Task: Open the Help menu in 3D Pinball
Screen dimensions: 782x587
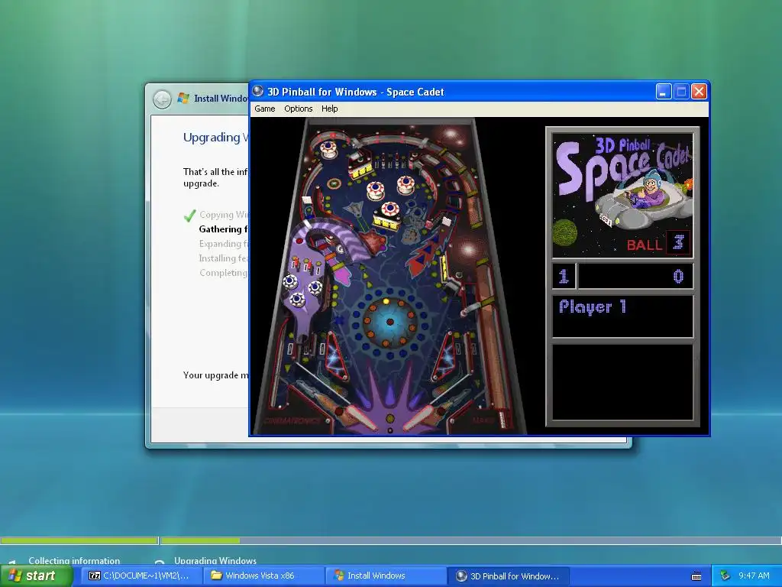Action: 329,109
